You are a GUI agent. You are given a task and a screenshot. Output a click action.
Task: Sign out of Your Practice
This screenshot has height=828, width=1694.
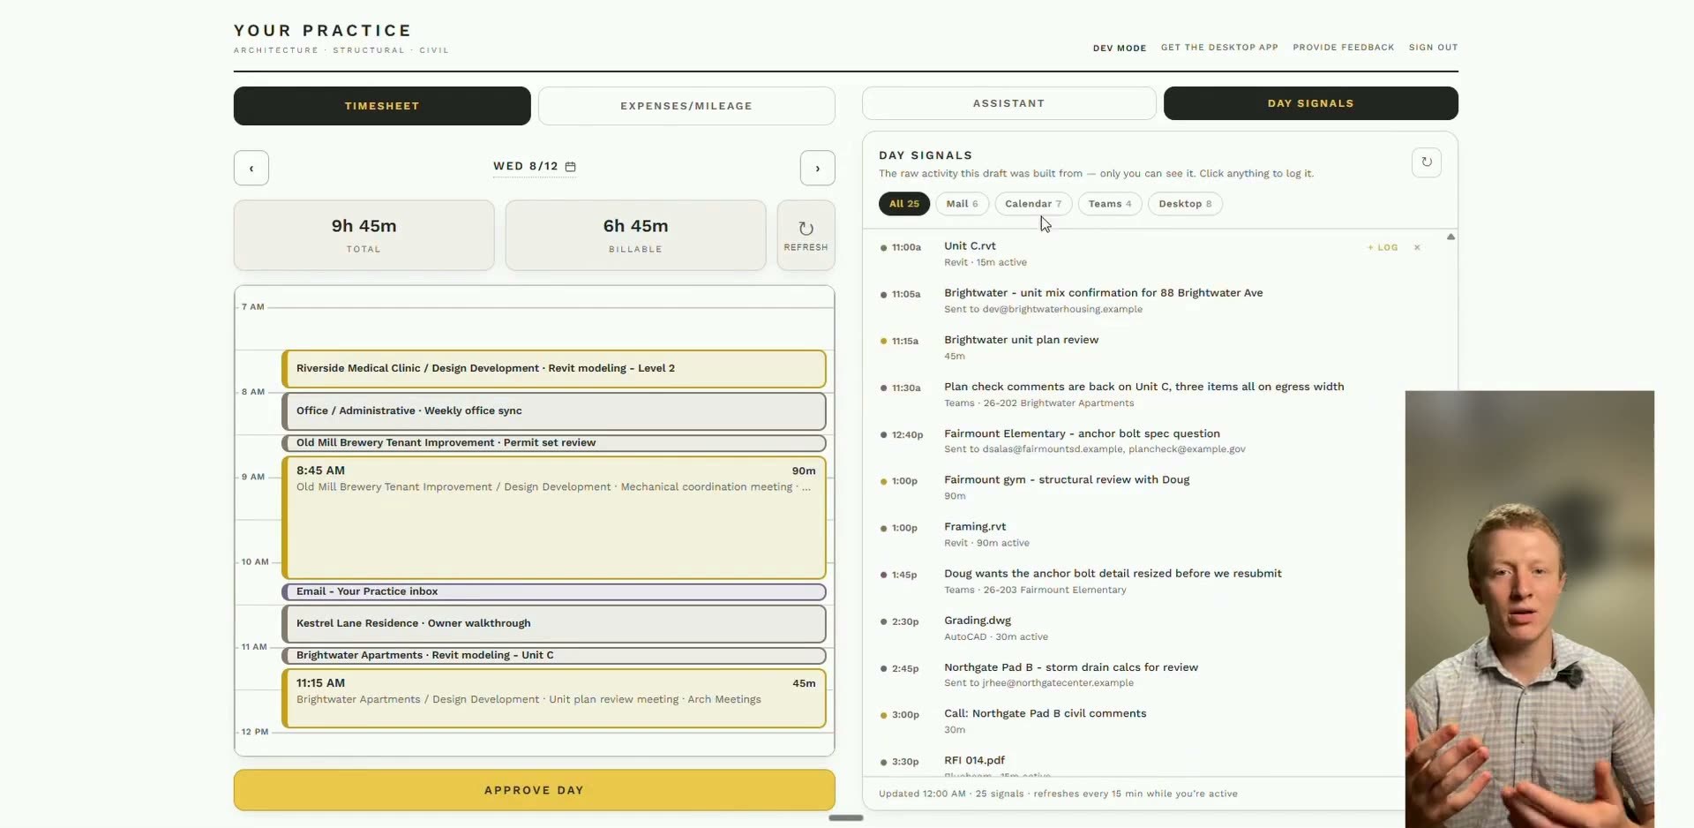1434,48
